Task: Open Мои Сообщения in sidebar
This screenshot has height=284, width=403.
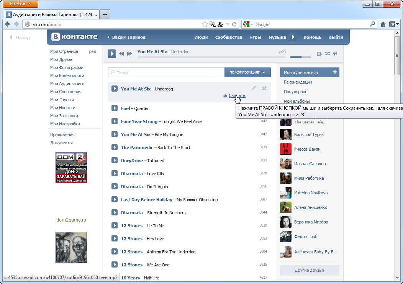Action: [66, 92]
